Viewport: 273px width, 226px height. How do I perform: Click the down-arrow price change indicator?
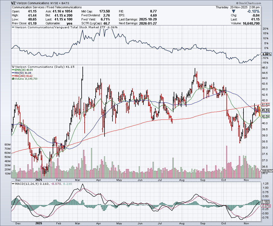pos(234,11)
